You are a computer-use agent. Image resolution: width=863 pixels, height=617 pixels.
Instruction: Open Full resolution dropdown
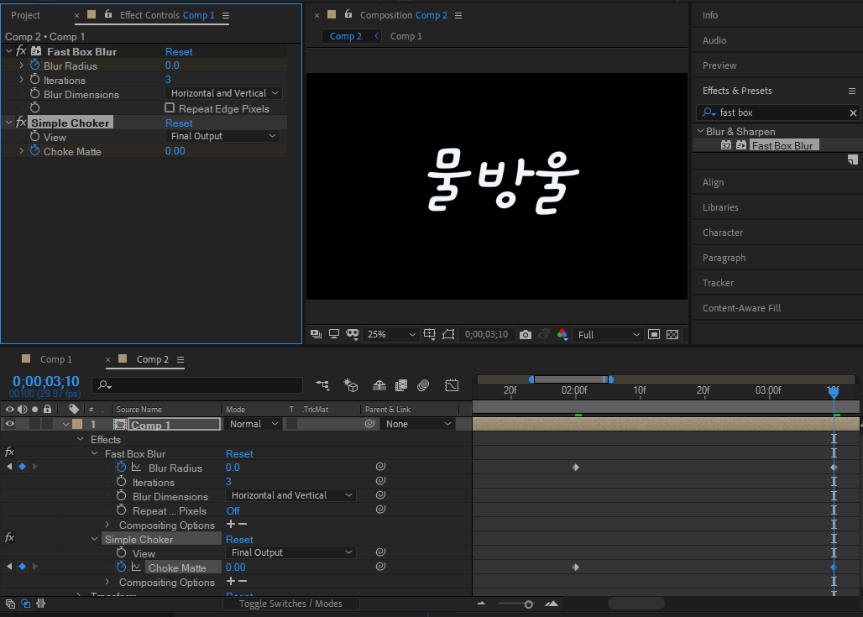point(609,335)
